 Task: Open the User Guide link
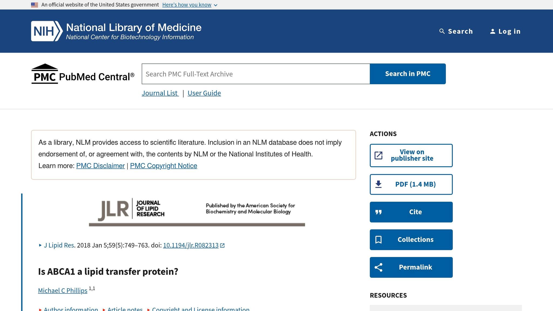(x=204, y=93)
